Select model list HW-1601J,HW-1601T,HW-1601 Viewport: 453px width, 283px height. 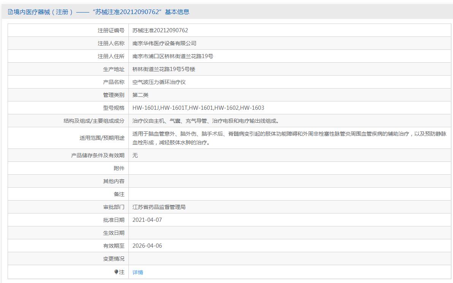(x=173, y=108)
